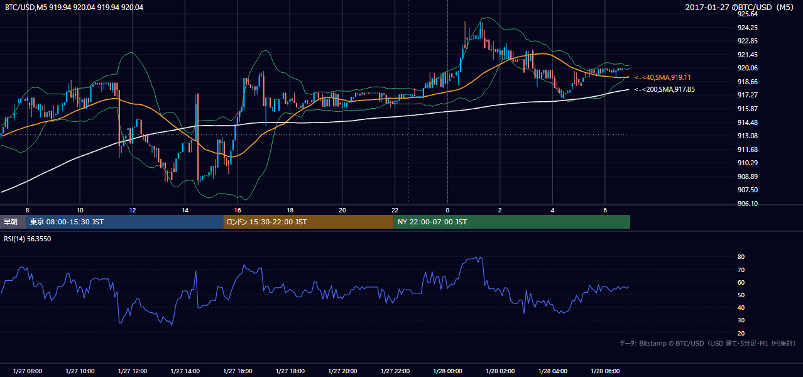The height and width of the screenshot is (377, 803).
Task: Click the date label 1/28 00:00
Action: tap(447, 371)
